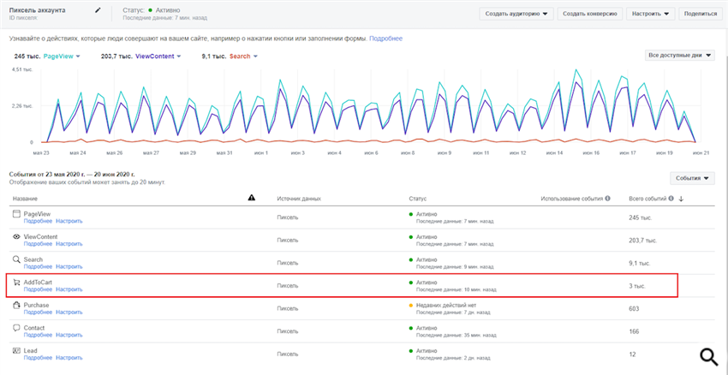This screenshot has height=375, width=728.
Task: Click the pencil edit icon beside pixel name
Action: (98, 10)
